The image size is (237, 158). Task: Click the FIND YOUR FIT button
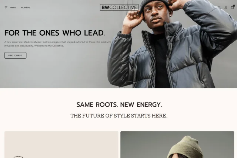[x=15, y=55]
